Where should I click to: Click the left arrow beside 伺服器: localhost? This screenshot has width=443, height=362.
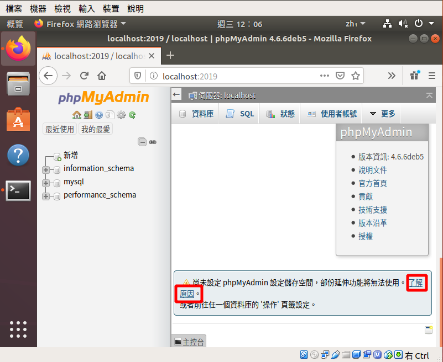(x=176, y=95)
